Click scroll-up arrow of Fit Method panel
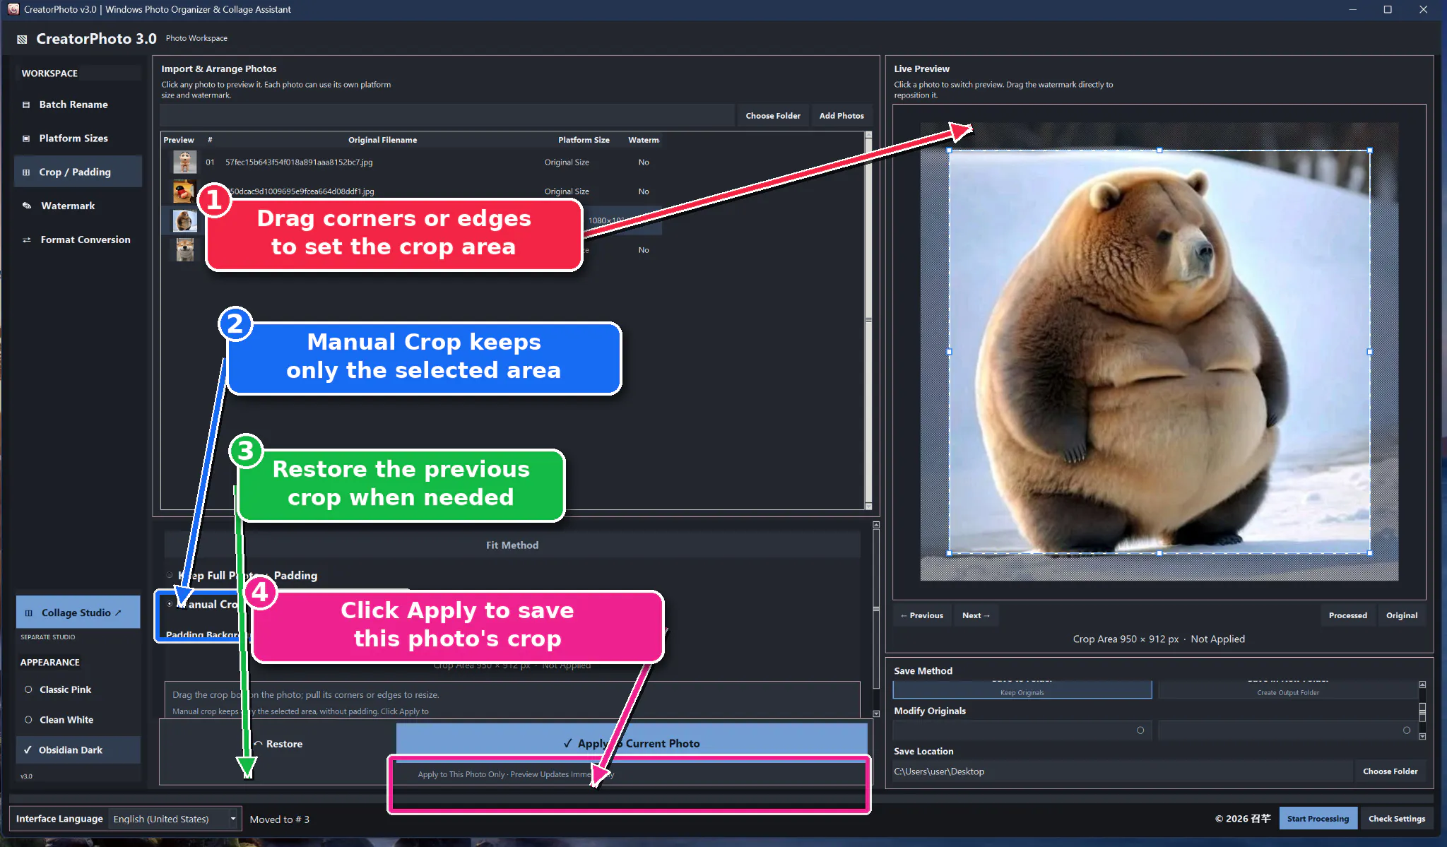Viewport: 1447px width, 847px height. [x=876, y=525]
